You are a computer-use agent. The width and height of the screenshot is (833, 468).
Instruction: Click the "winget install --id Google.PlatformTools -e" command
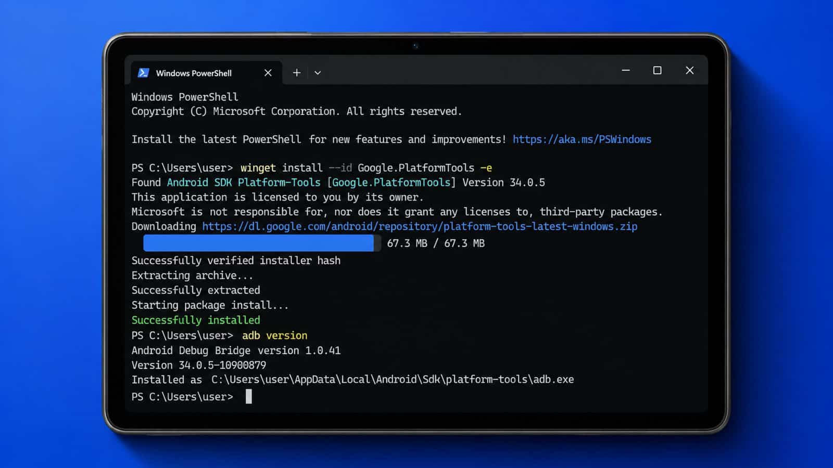click(x=366, y=168)
